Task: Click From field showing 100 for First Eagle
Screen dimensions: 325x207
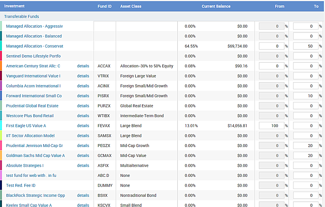Action: click(x=272, y=126)
